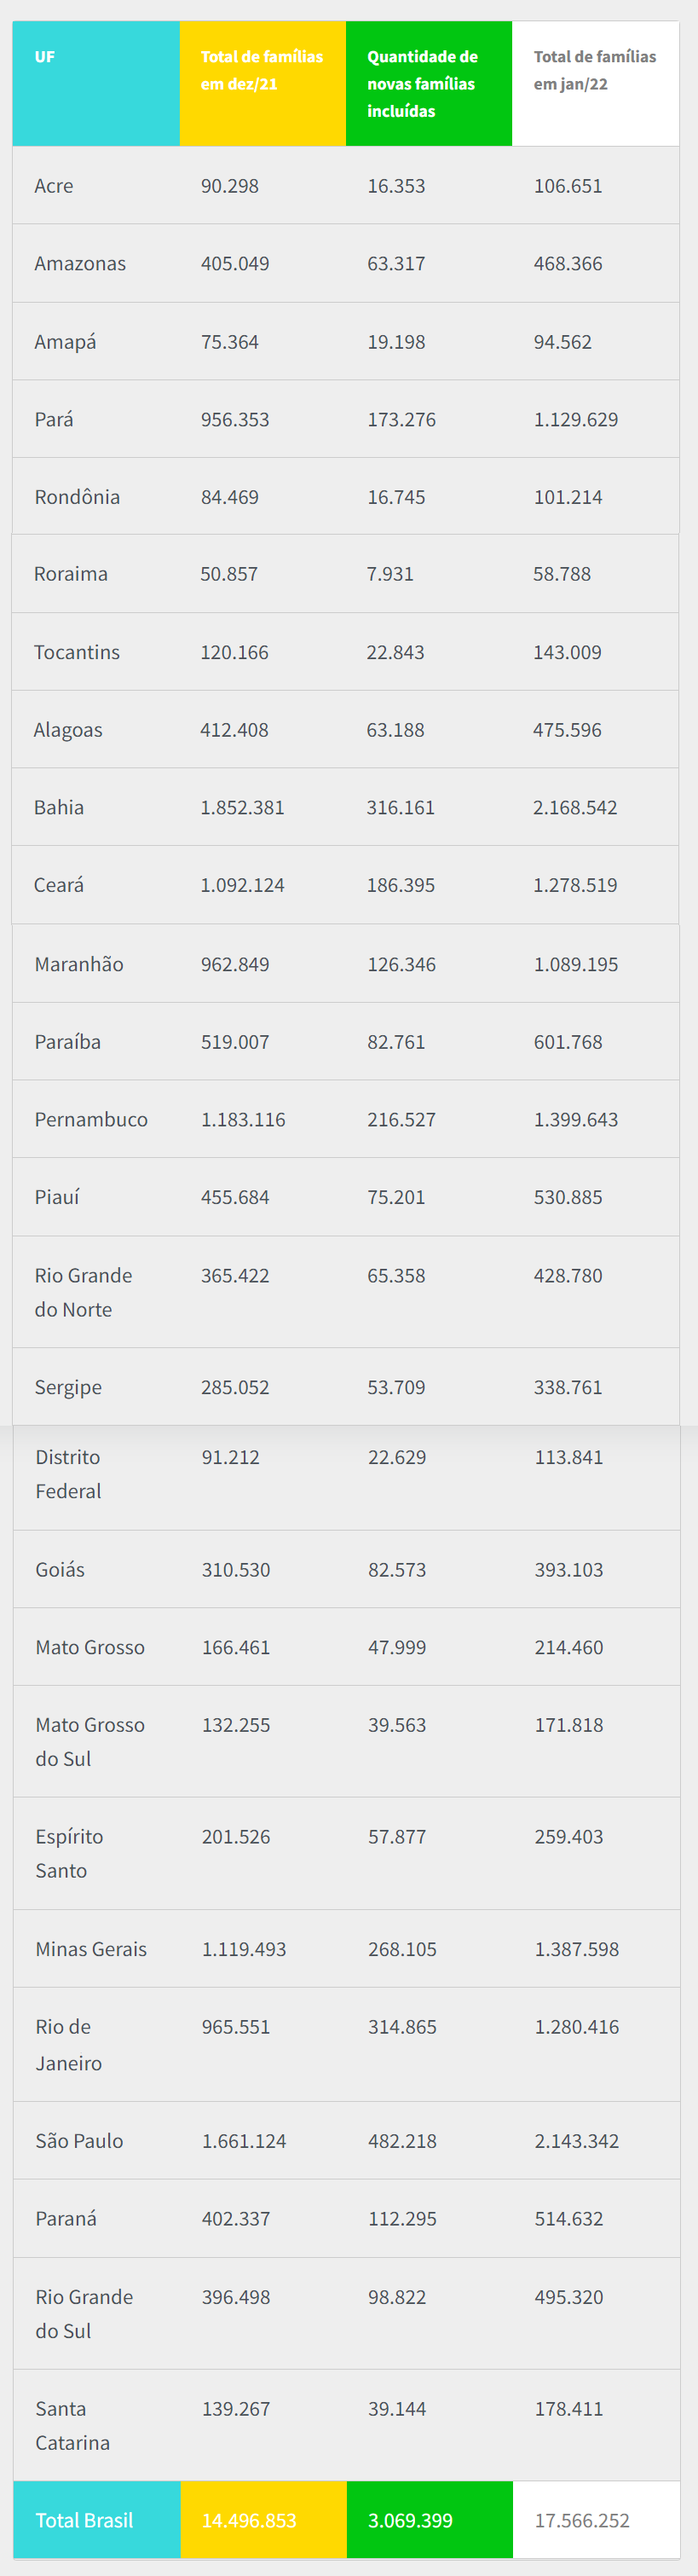Click the Ceará state name cell
698x2576 pixels.
pyautogui.click(x=59, y=885)
